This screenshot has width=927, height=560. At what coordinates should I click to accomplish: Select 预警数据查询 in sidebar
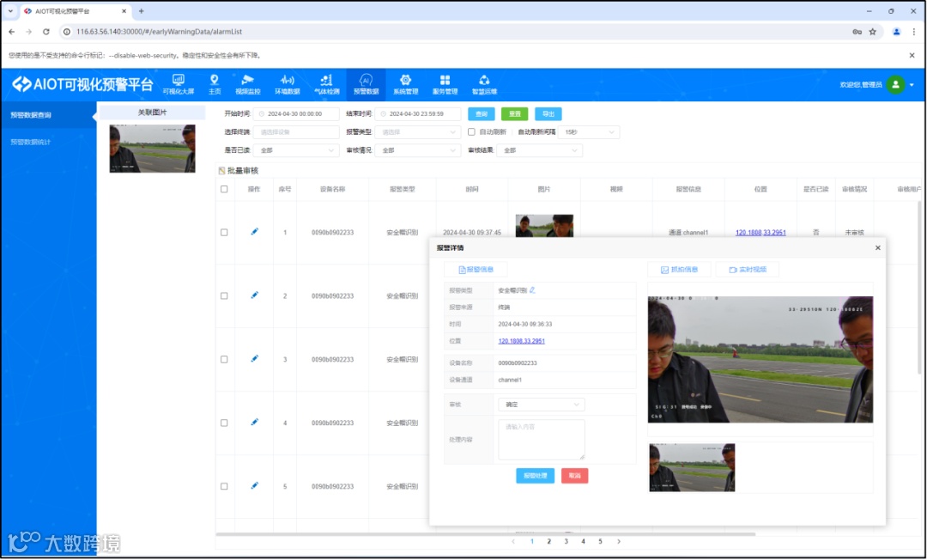pos(48,115)
